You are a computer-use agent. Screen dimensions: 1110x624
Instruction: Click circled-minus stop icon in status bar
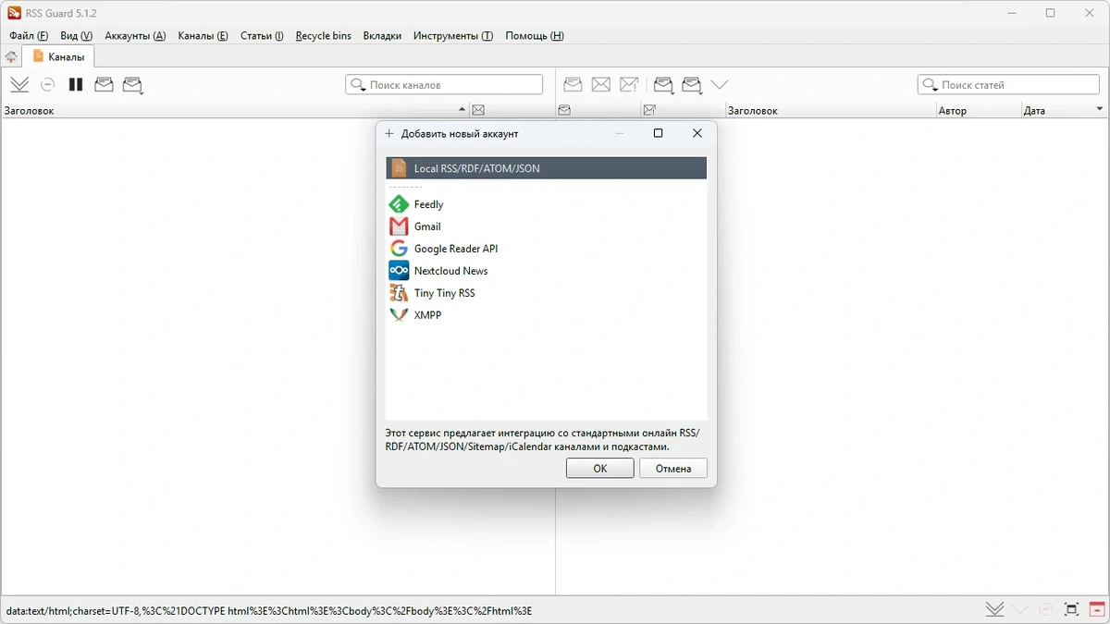[x=1046, y=609]
